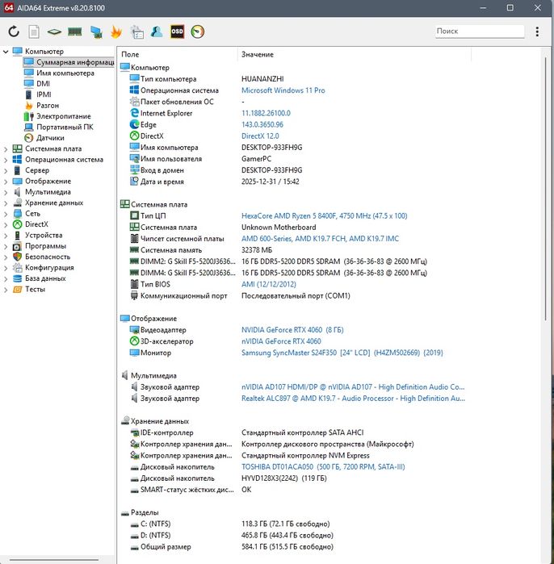
Task: Select the База данных tree node
Action: coord(40,278)
